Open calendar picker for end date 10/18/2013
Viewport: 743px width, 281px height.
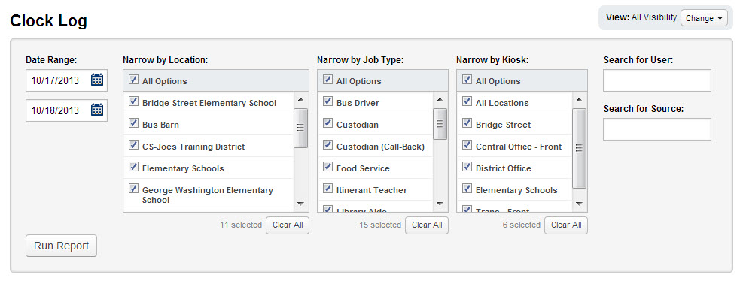tap(96, 110)
